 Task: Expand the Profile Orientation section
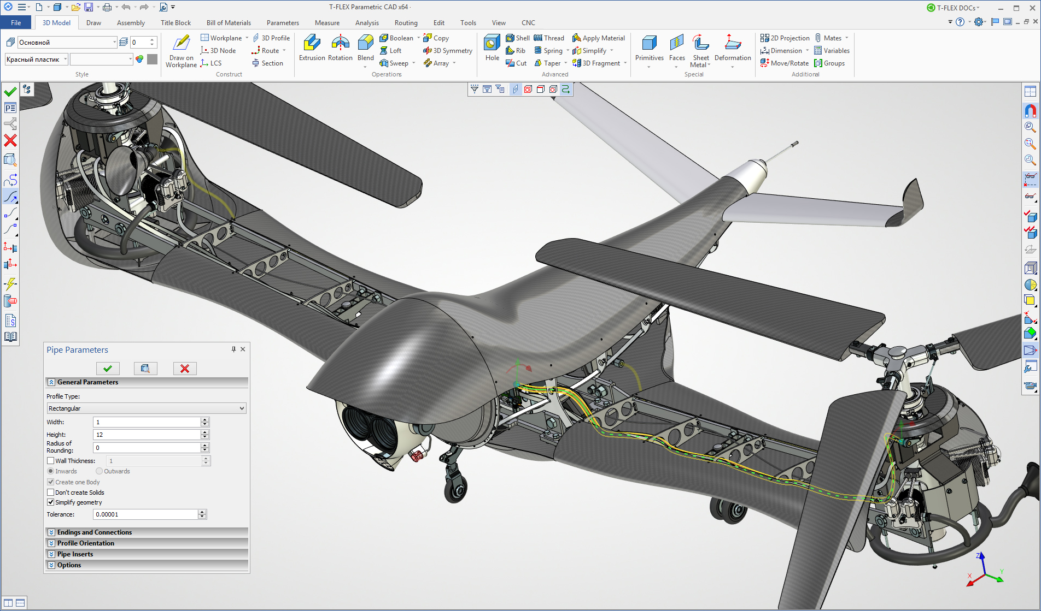click(147, 543)
